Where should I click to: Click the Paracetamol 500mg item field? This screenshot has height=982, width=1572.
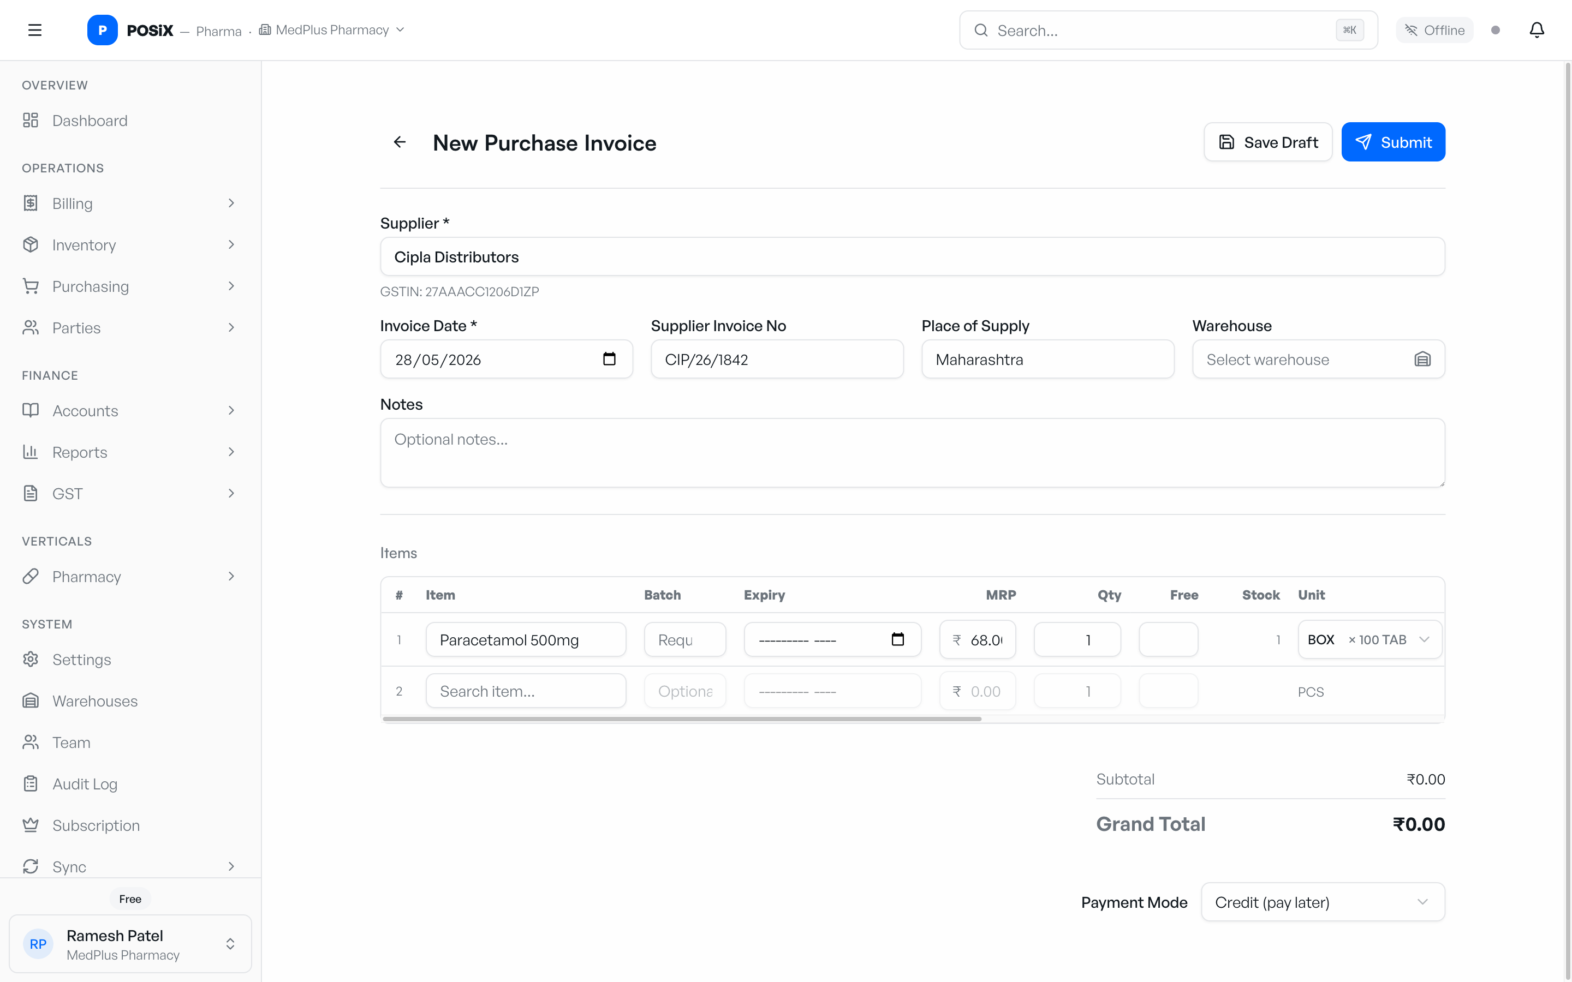click(526, 640)
